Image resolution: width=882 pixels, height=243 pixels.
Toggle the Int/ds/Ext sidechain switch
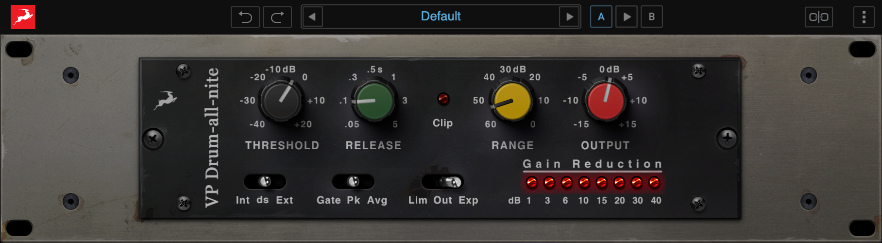click(265, 182)
